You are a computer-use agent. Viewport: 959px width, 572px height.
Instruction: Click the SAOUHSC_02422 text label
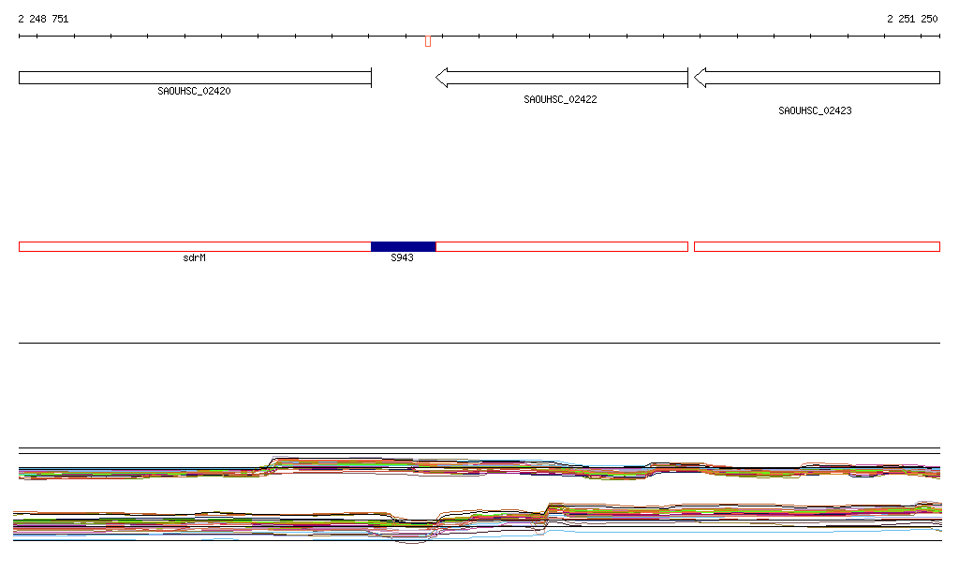pos(560,99)
